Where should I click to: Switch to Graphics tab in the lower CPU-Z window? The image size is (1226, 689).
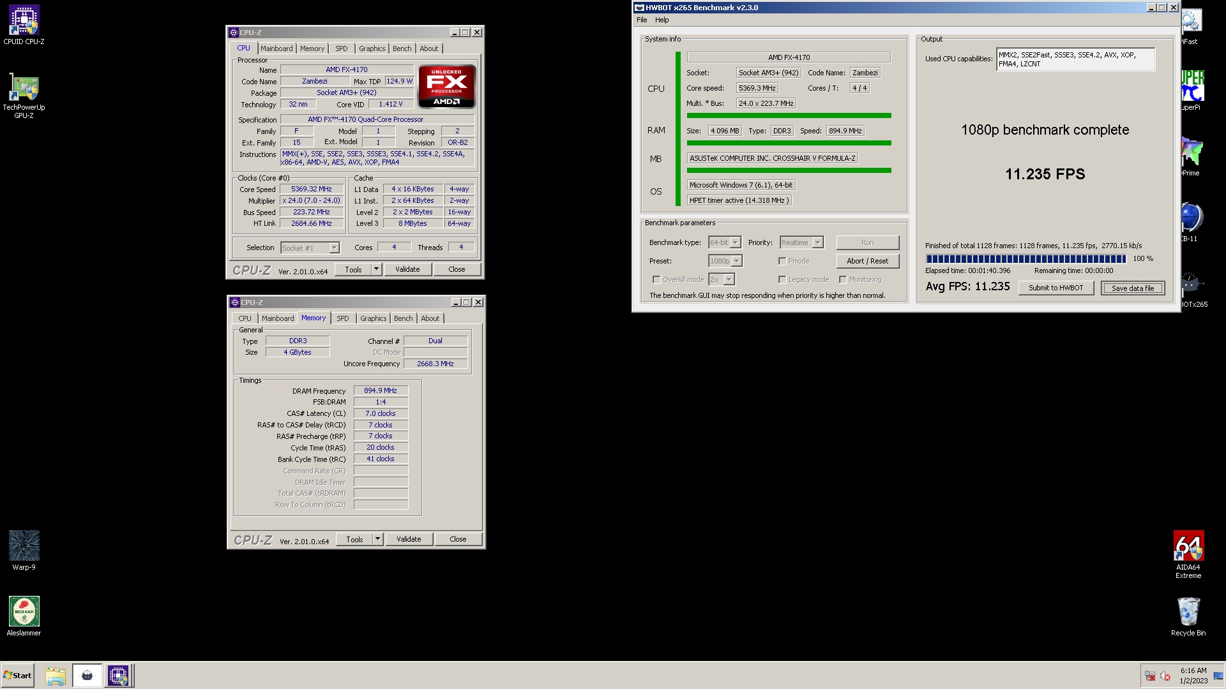(373, 318)
